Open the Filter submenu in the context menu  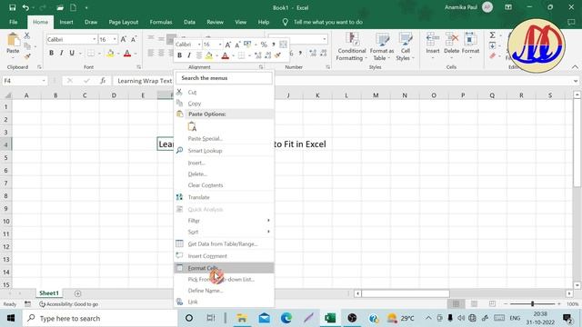pyautogui.click(x=224, y=221)
